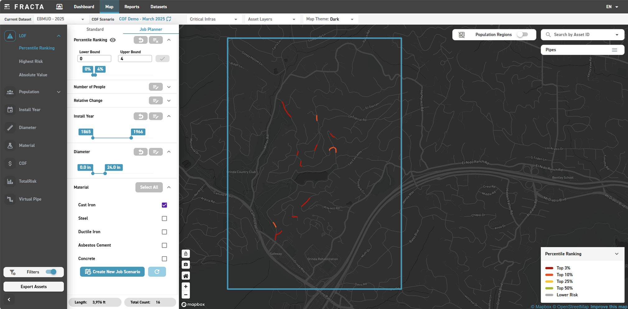The image size is (628, 309).
Task: Zoom out on the map
Action: click(186, 295)
